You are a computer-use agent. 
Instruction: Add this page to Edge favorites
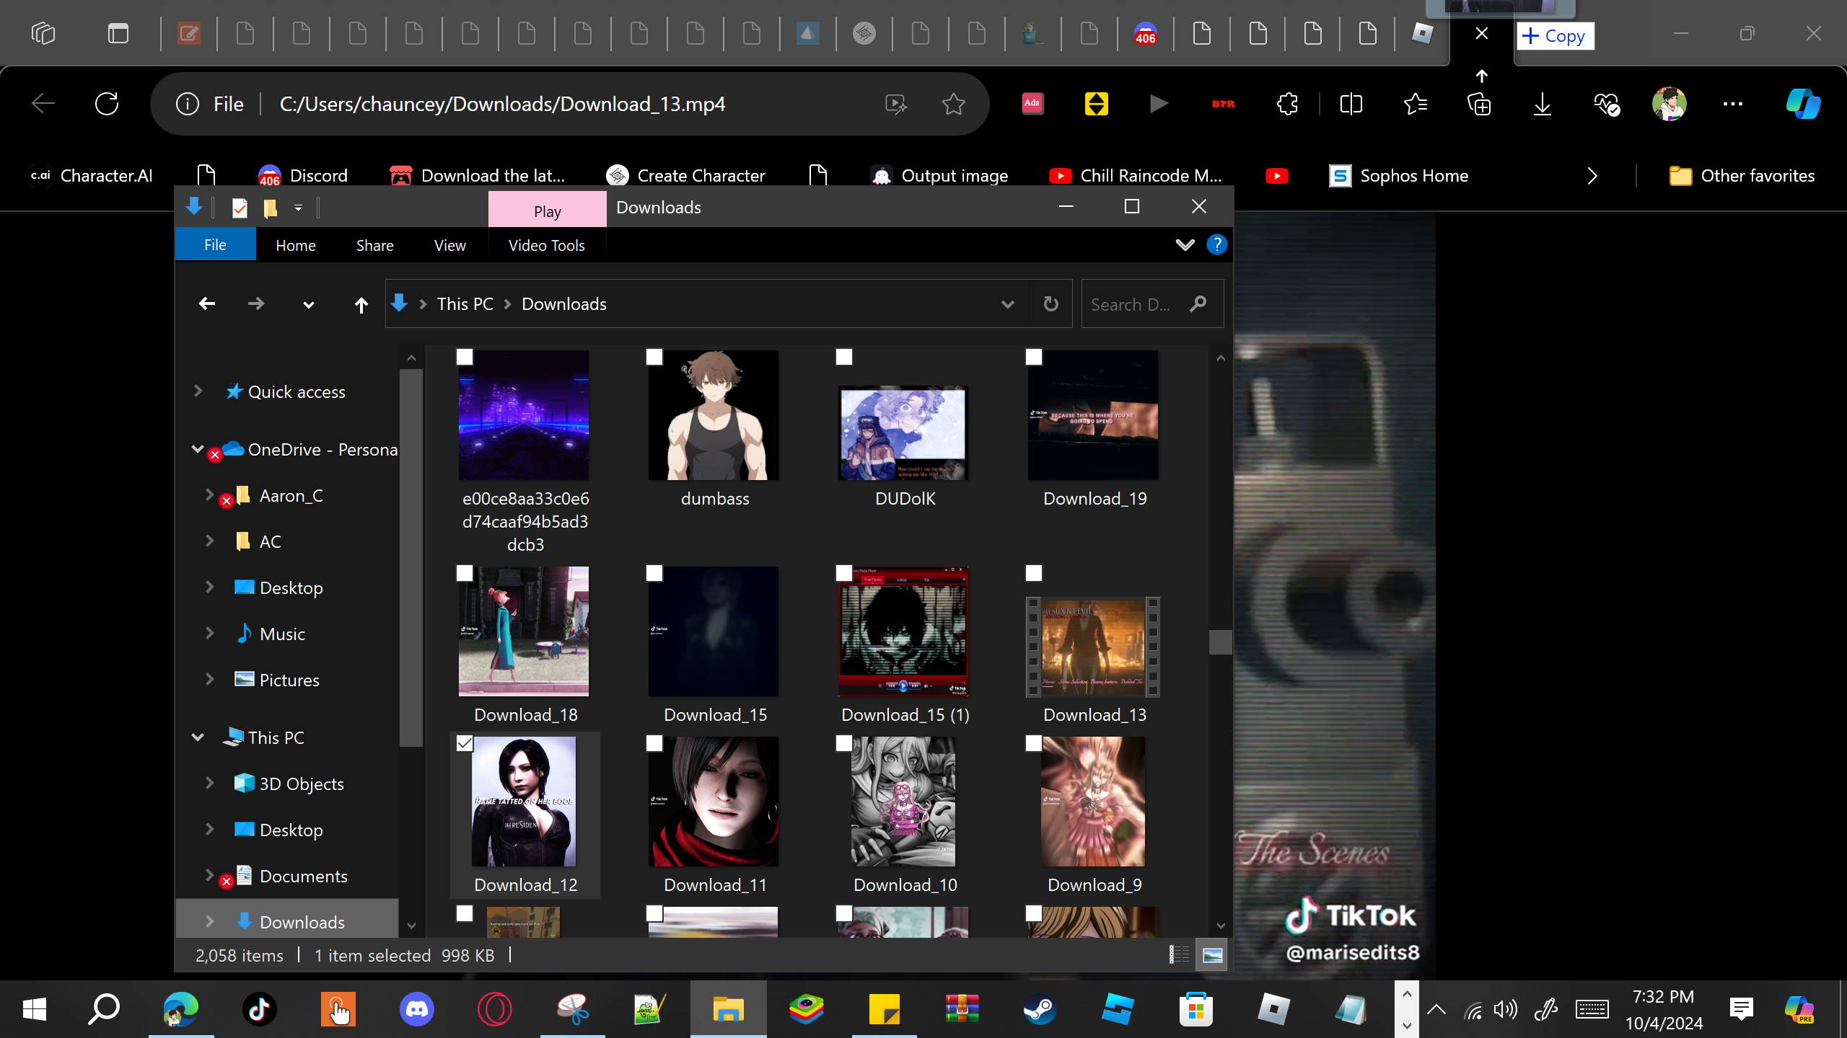(x=953, y=104)
